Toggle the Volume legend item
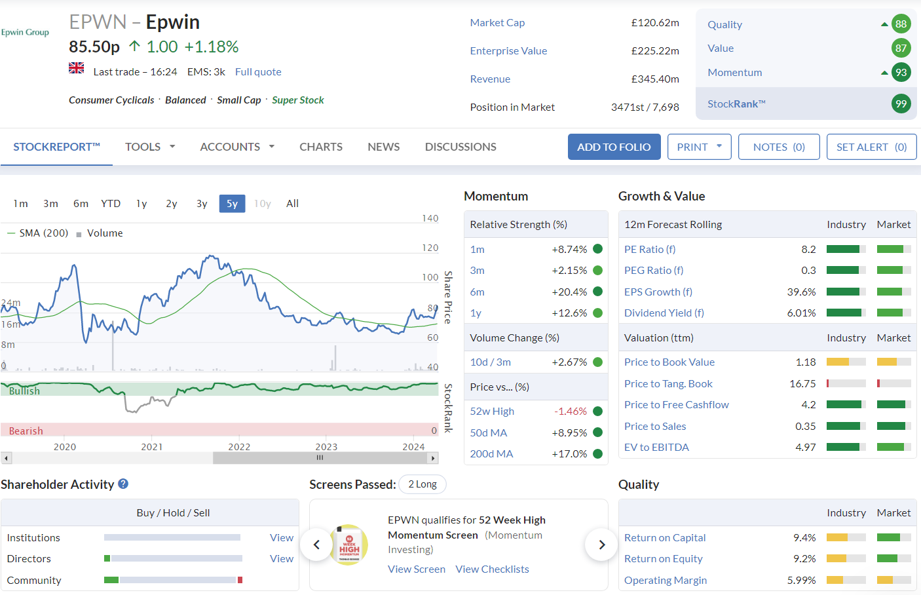 point(100,233)
